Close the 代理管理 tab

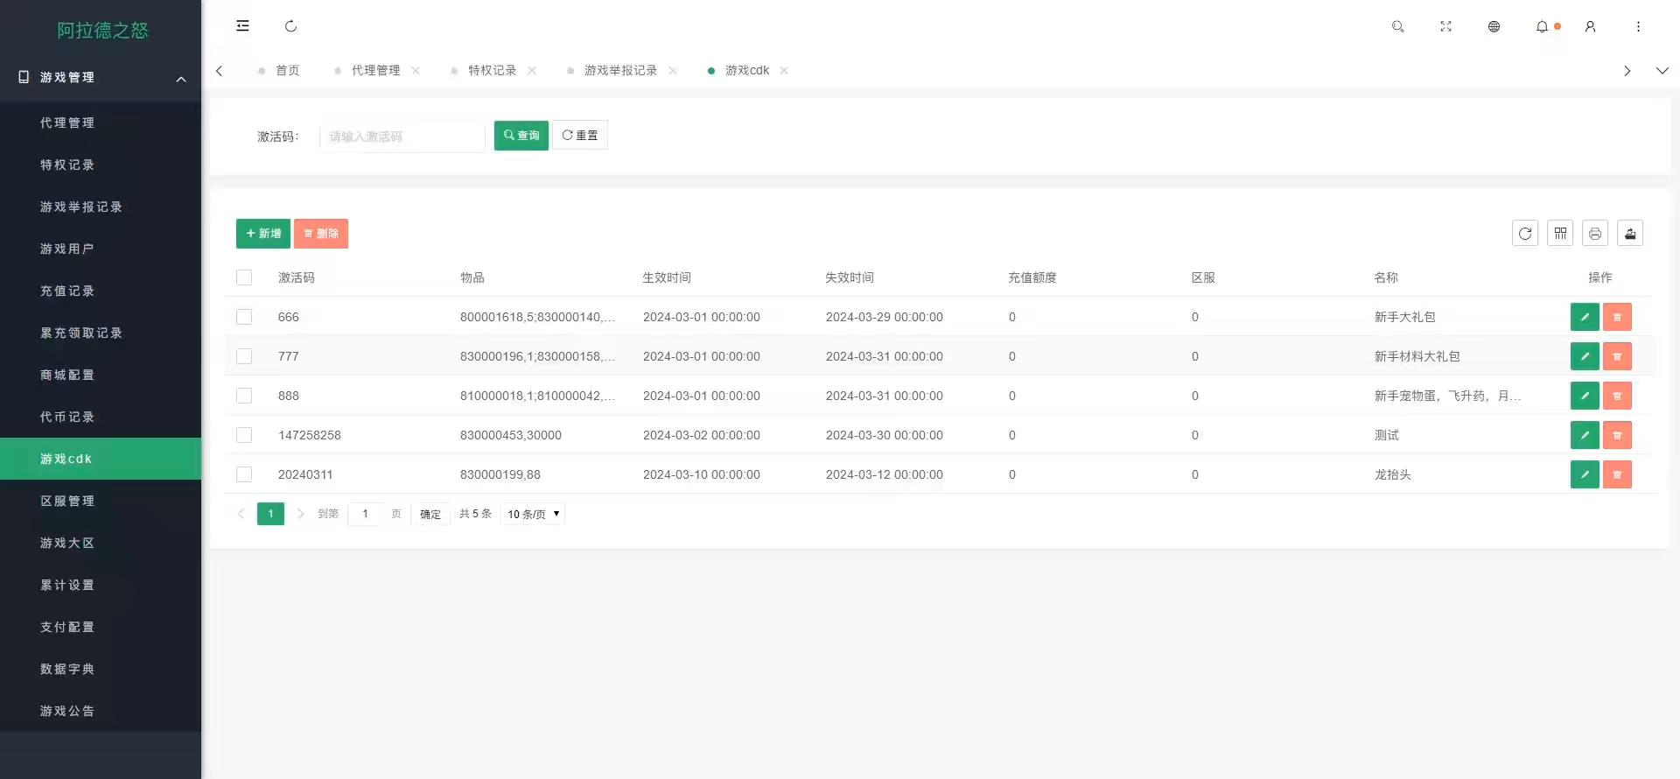point(416,71)
